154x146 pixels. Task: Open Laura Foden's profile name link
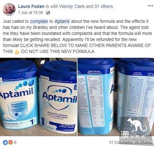click(31, 6)
